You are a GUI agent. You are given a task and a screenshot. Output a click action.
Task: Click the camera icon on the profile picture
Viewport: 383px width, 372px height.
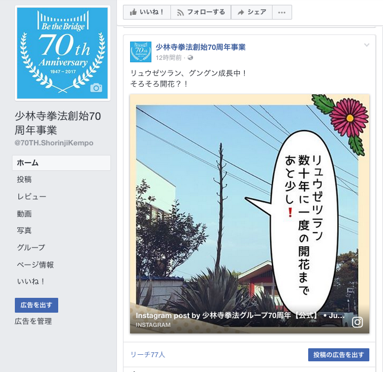click(96, 88)
